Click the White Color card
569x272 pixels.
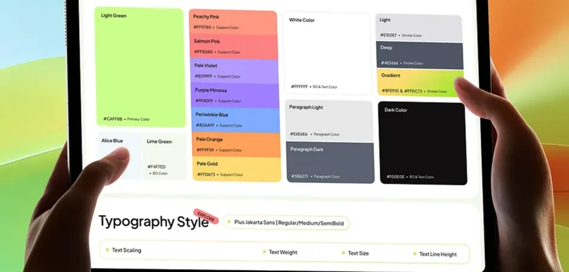(x=327, y=52)
